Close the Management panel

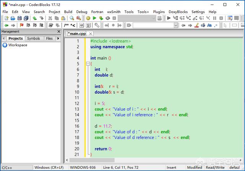59,31
